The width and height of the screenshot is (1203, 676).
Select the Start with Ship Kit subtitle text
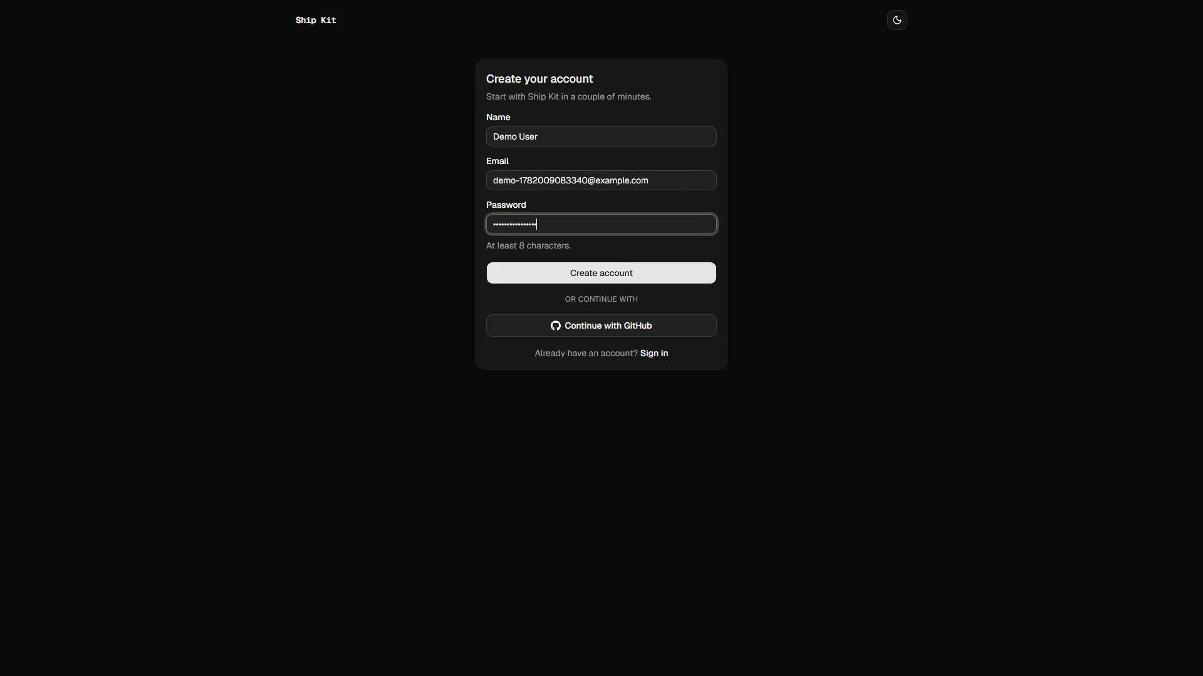568,96
